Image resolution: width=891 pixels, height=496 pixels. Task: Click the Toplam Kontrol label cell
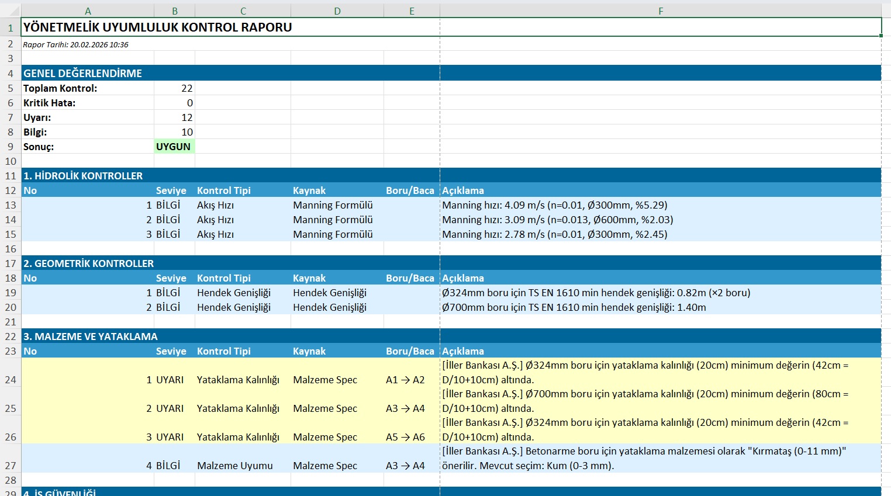click(x=88, y=88)
